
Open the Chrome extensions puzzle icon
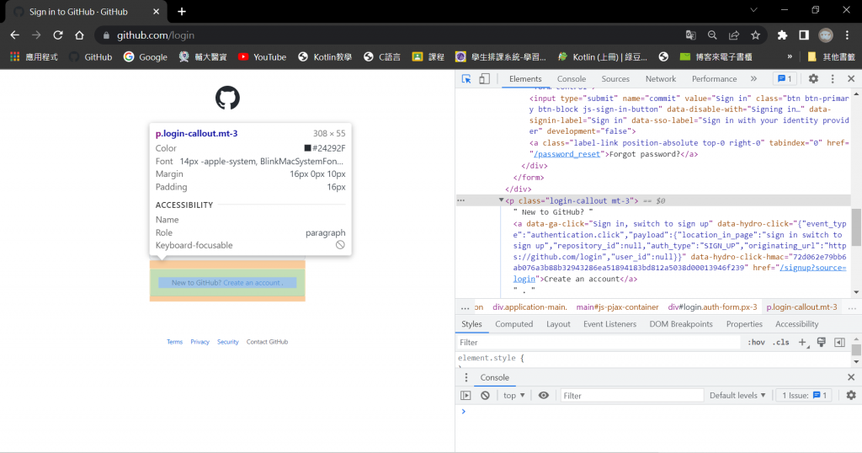[782, 35]
